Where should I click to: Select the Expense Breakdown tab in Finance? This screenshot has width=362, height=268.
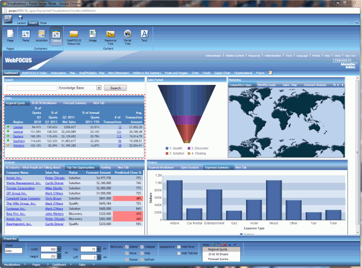click(x=161, y=168)
